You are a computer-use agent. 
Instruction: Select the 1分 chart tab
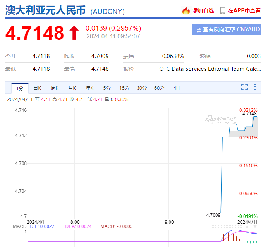(x=20, y=88)
